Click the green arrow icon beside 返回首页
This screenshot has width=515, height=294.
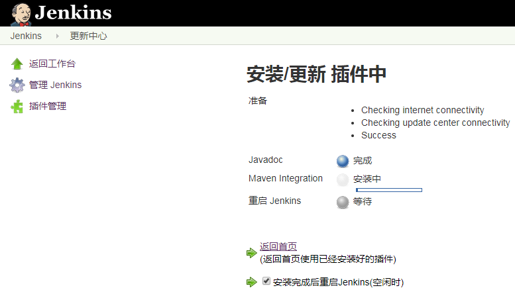click(252, 253)
